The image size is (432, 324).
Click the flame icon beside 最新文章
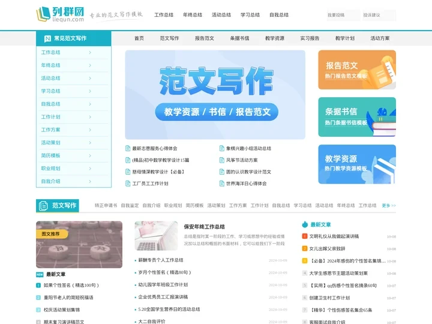(305, 224)
